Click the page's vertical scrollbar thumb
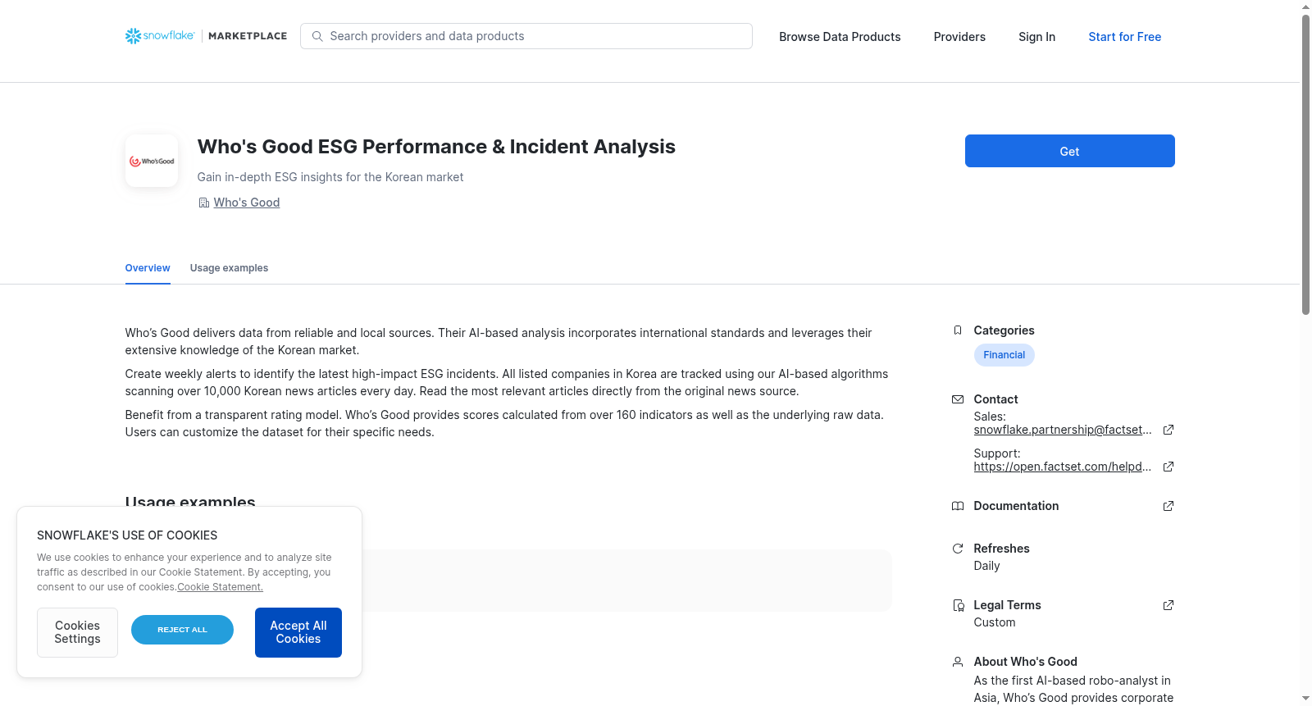Viewport: 1312px width, 706px height. click(1305, 164)
